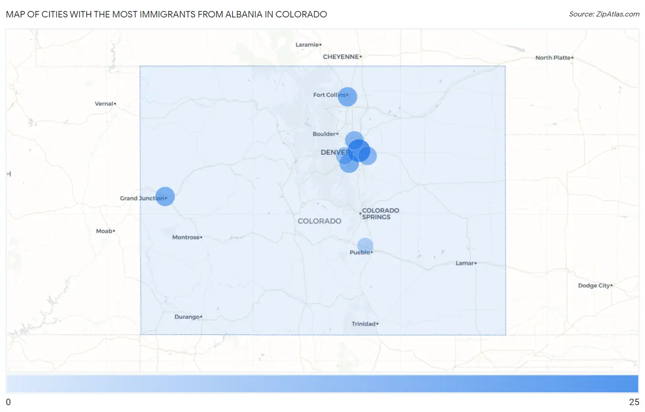Click the southernmost bubble of the Denver cluster
The width and height of the screenshot is (645, 412).
tap(349, 163)
